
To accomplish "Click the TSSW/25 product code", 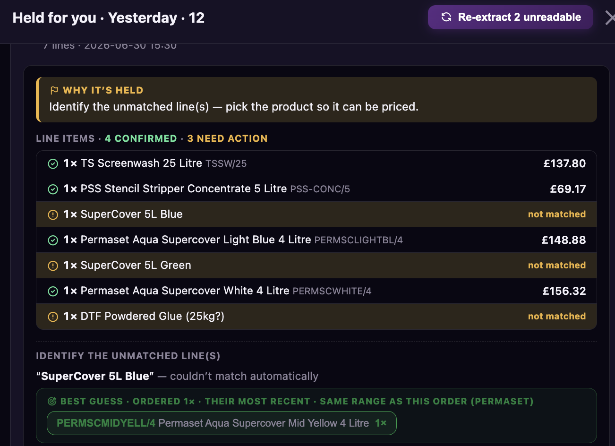I will [x=226, y=164].
